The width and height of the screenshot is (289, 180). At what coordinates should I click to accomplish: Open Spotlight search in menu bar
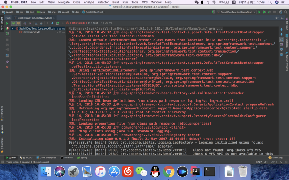tap(270, 2)
